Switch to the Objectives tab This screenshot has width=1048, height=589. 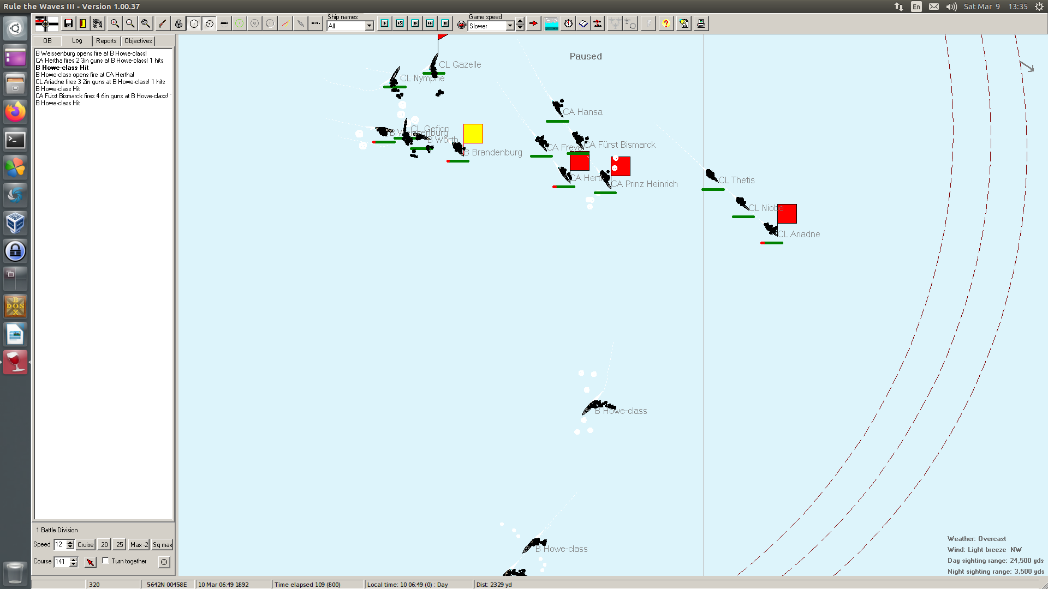(138, 41)
